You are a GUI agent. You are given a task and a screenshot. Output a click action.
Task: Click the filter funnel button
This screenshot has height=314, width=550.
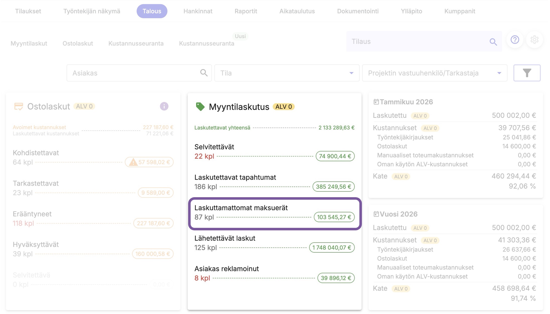(527, 73)
